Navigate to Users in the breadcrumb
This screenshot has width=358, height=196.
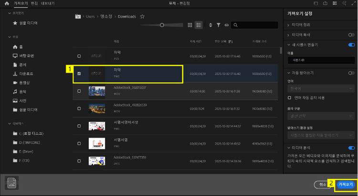point(90,16)
